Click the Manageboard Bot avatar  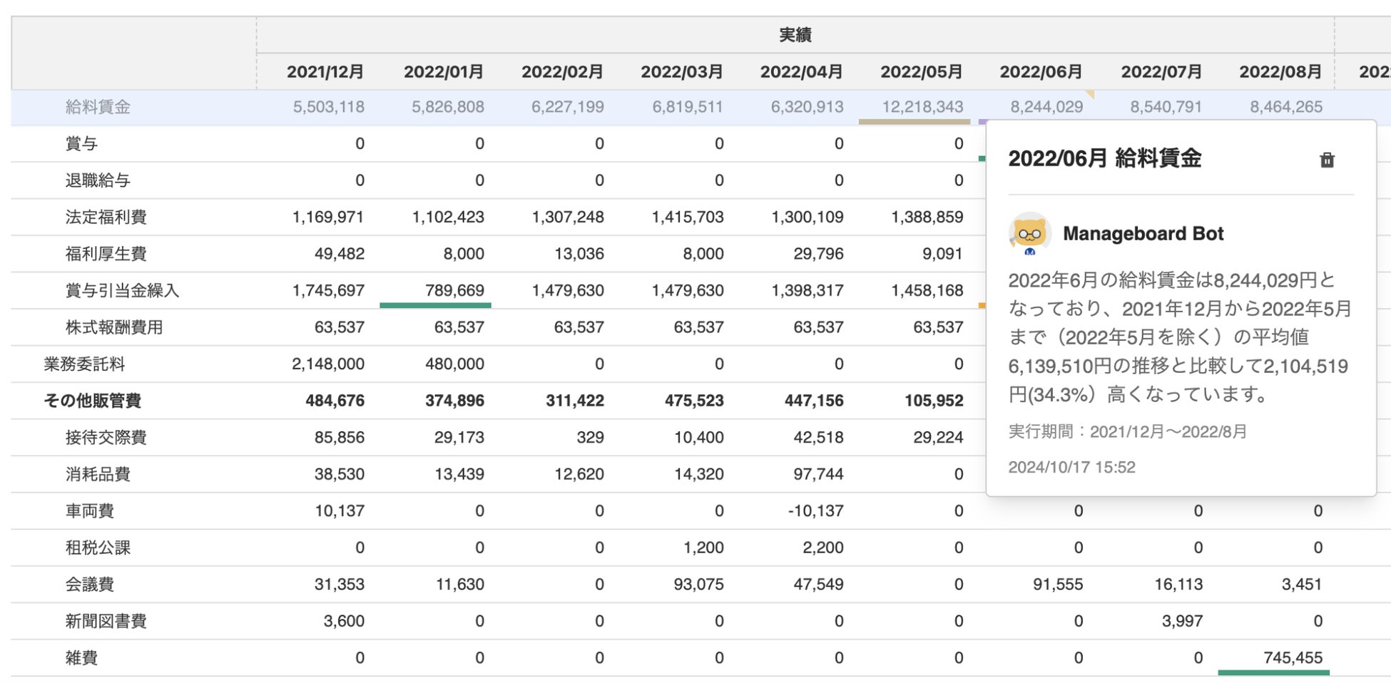tap(1029, 233)
